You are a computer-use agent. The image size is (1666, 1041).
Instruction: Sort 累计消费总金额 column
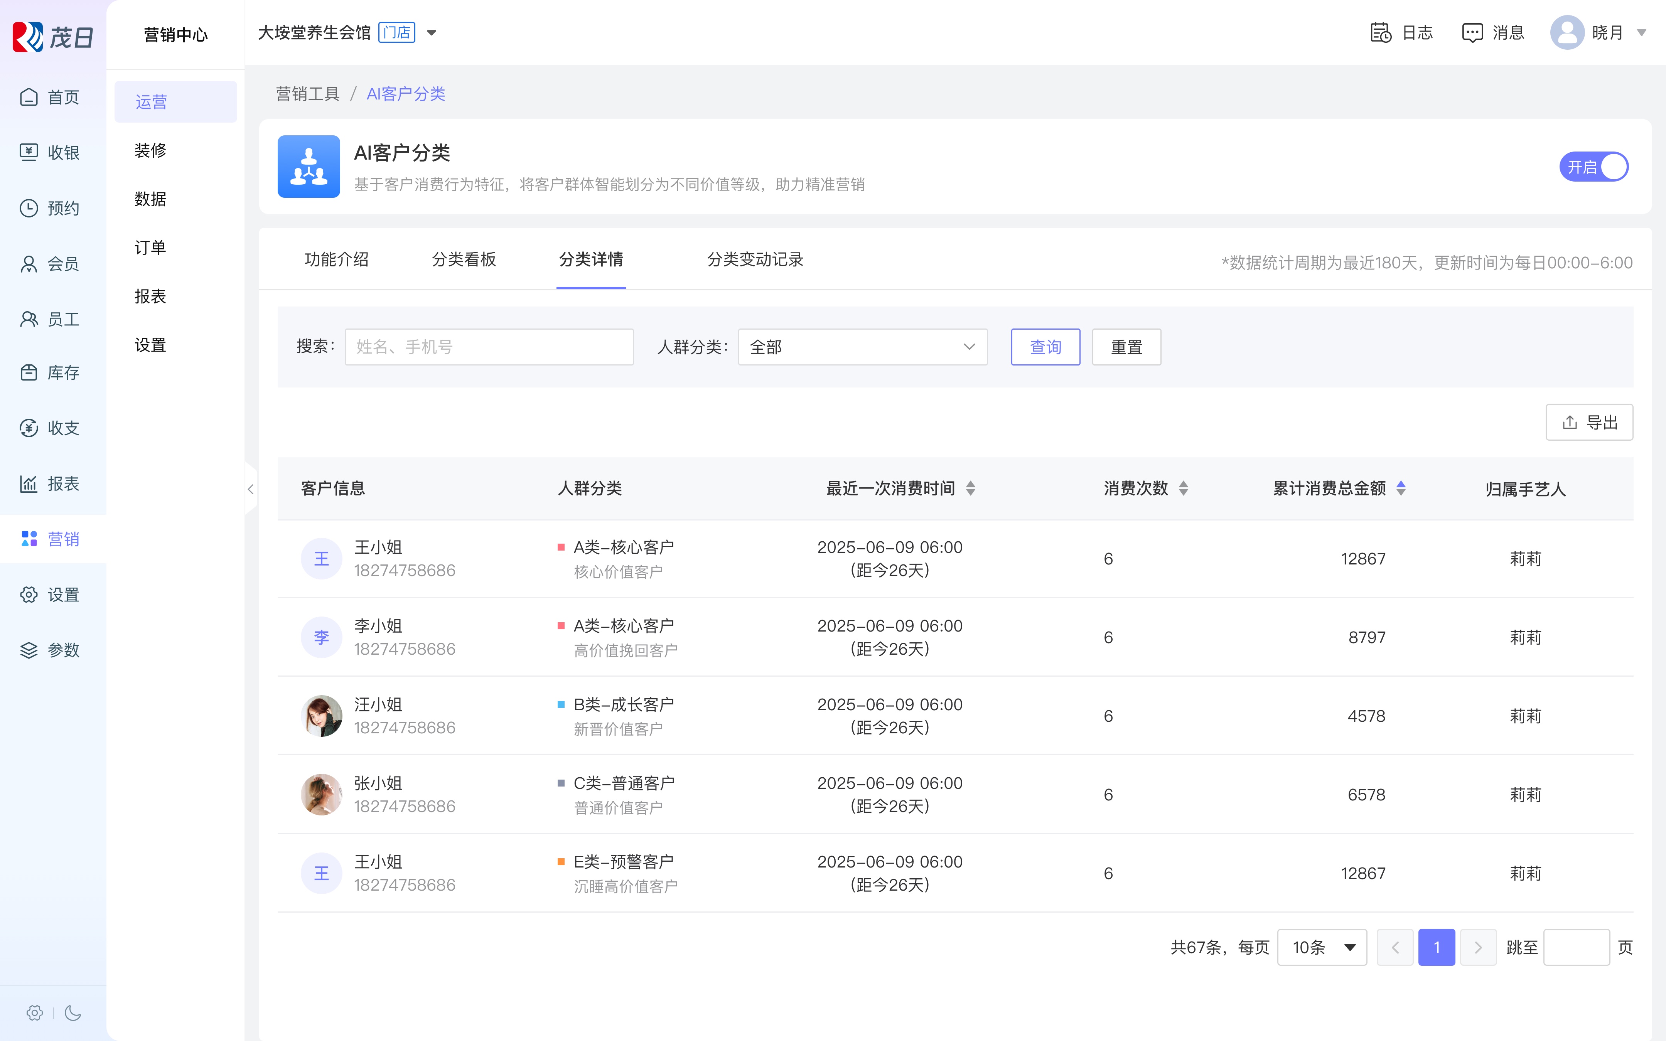tap(1400, 488)
